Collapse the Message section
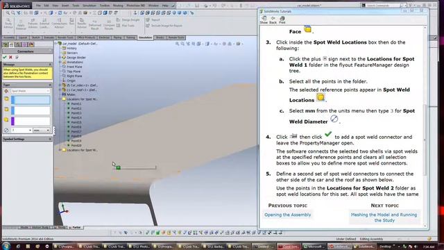Image resolution: width=444 pixels, height=250 pixels. coord(50,65)
